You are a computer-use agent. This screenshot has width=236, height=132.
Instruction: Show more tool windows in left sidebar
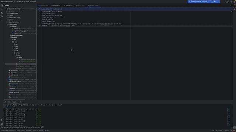[2, 20]
